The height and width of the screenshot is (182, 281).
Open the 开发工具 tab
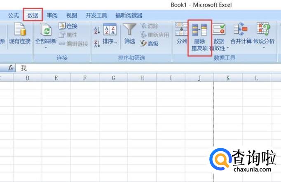(x=96, y=16)
